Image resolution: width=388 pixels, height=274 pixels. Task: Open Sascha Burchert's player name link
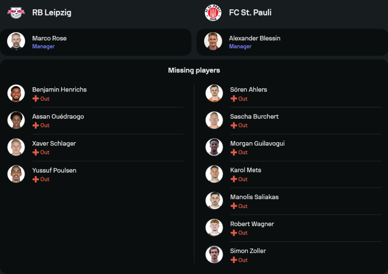pyautogui.click(x=254, y=116)
